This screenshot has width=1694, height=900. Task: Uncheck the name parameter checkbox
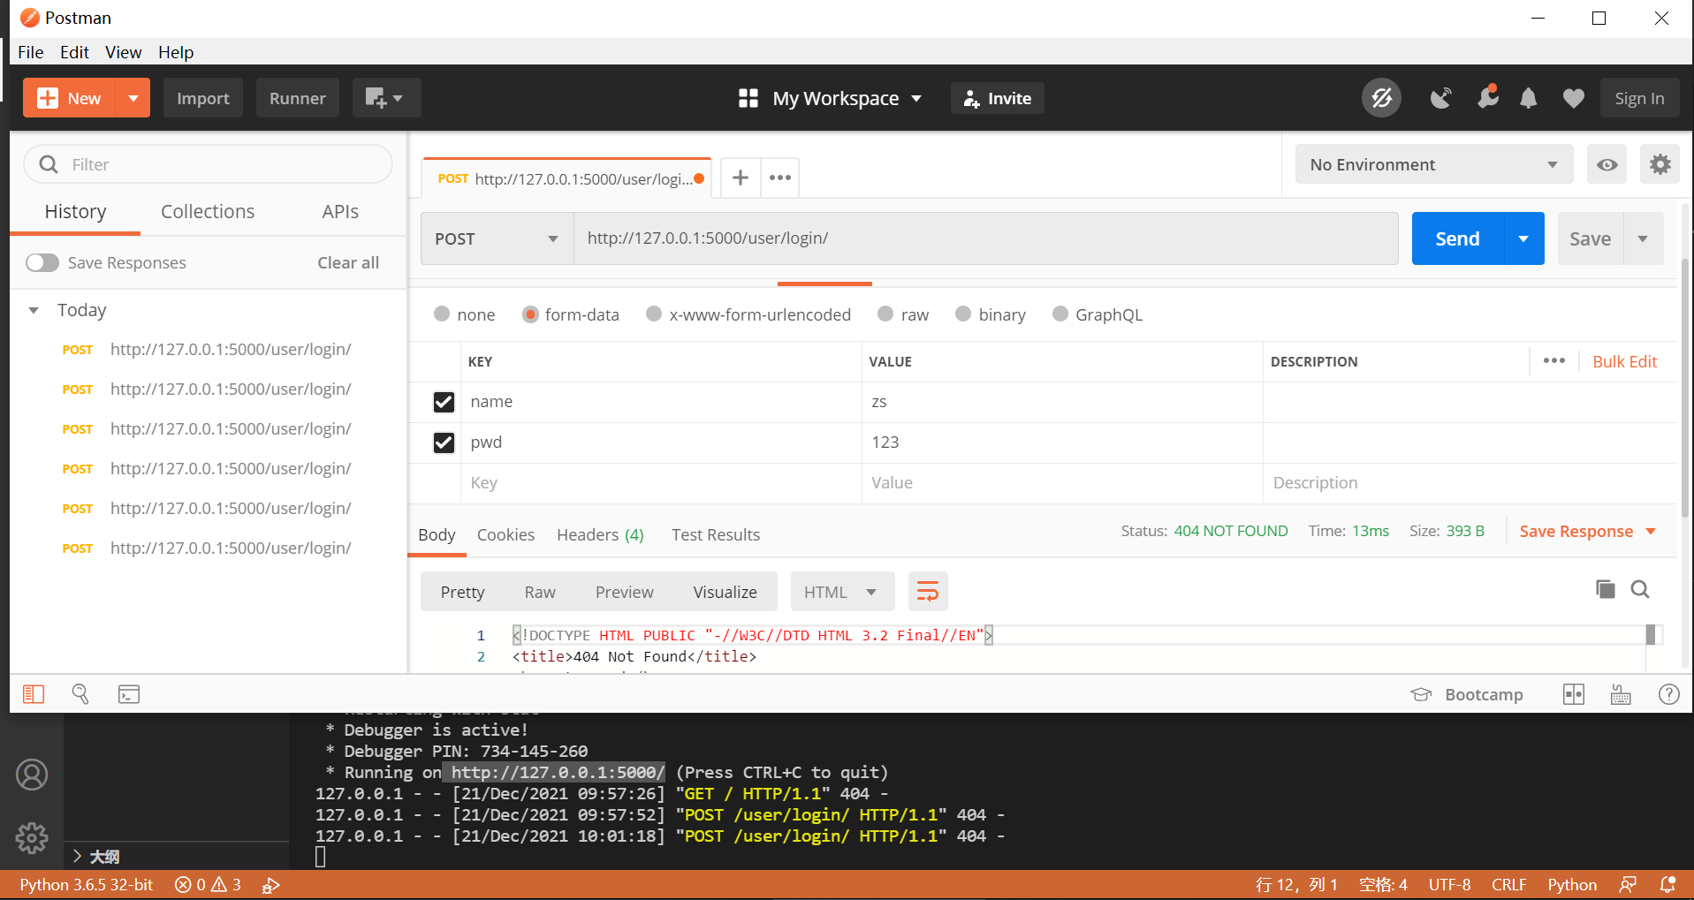pyautogui.click(x=444, y=402)
